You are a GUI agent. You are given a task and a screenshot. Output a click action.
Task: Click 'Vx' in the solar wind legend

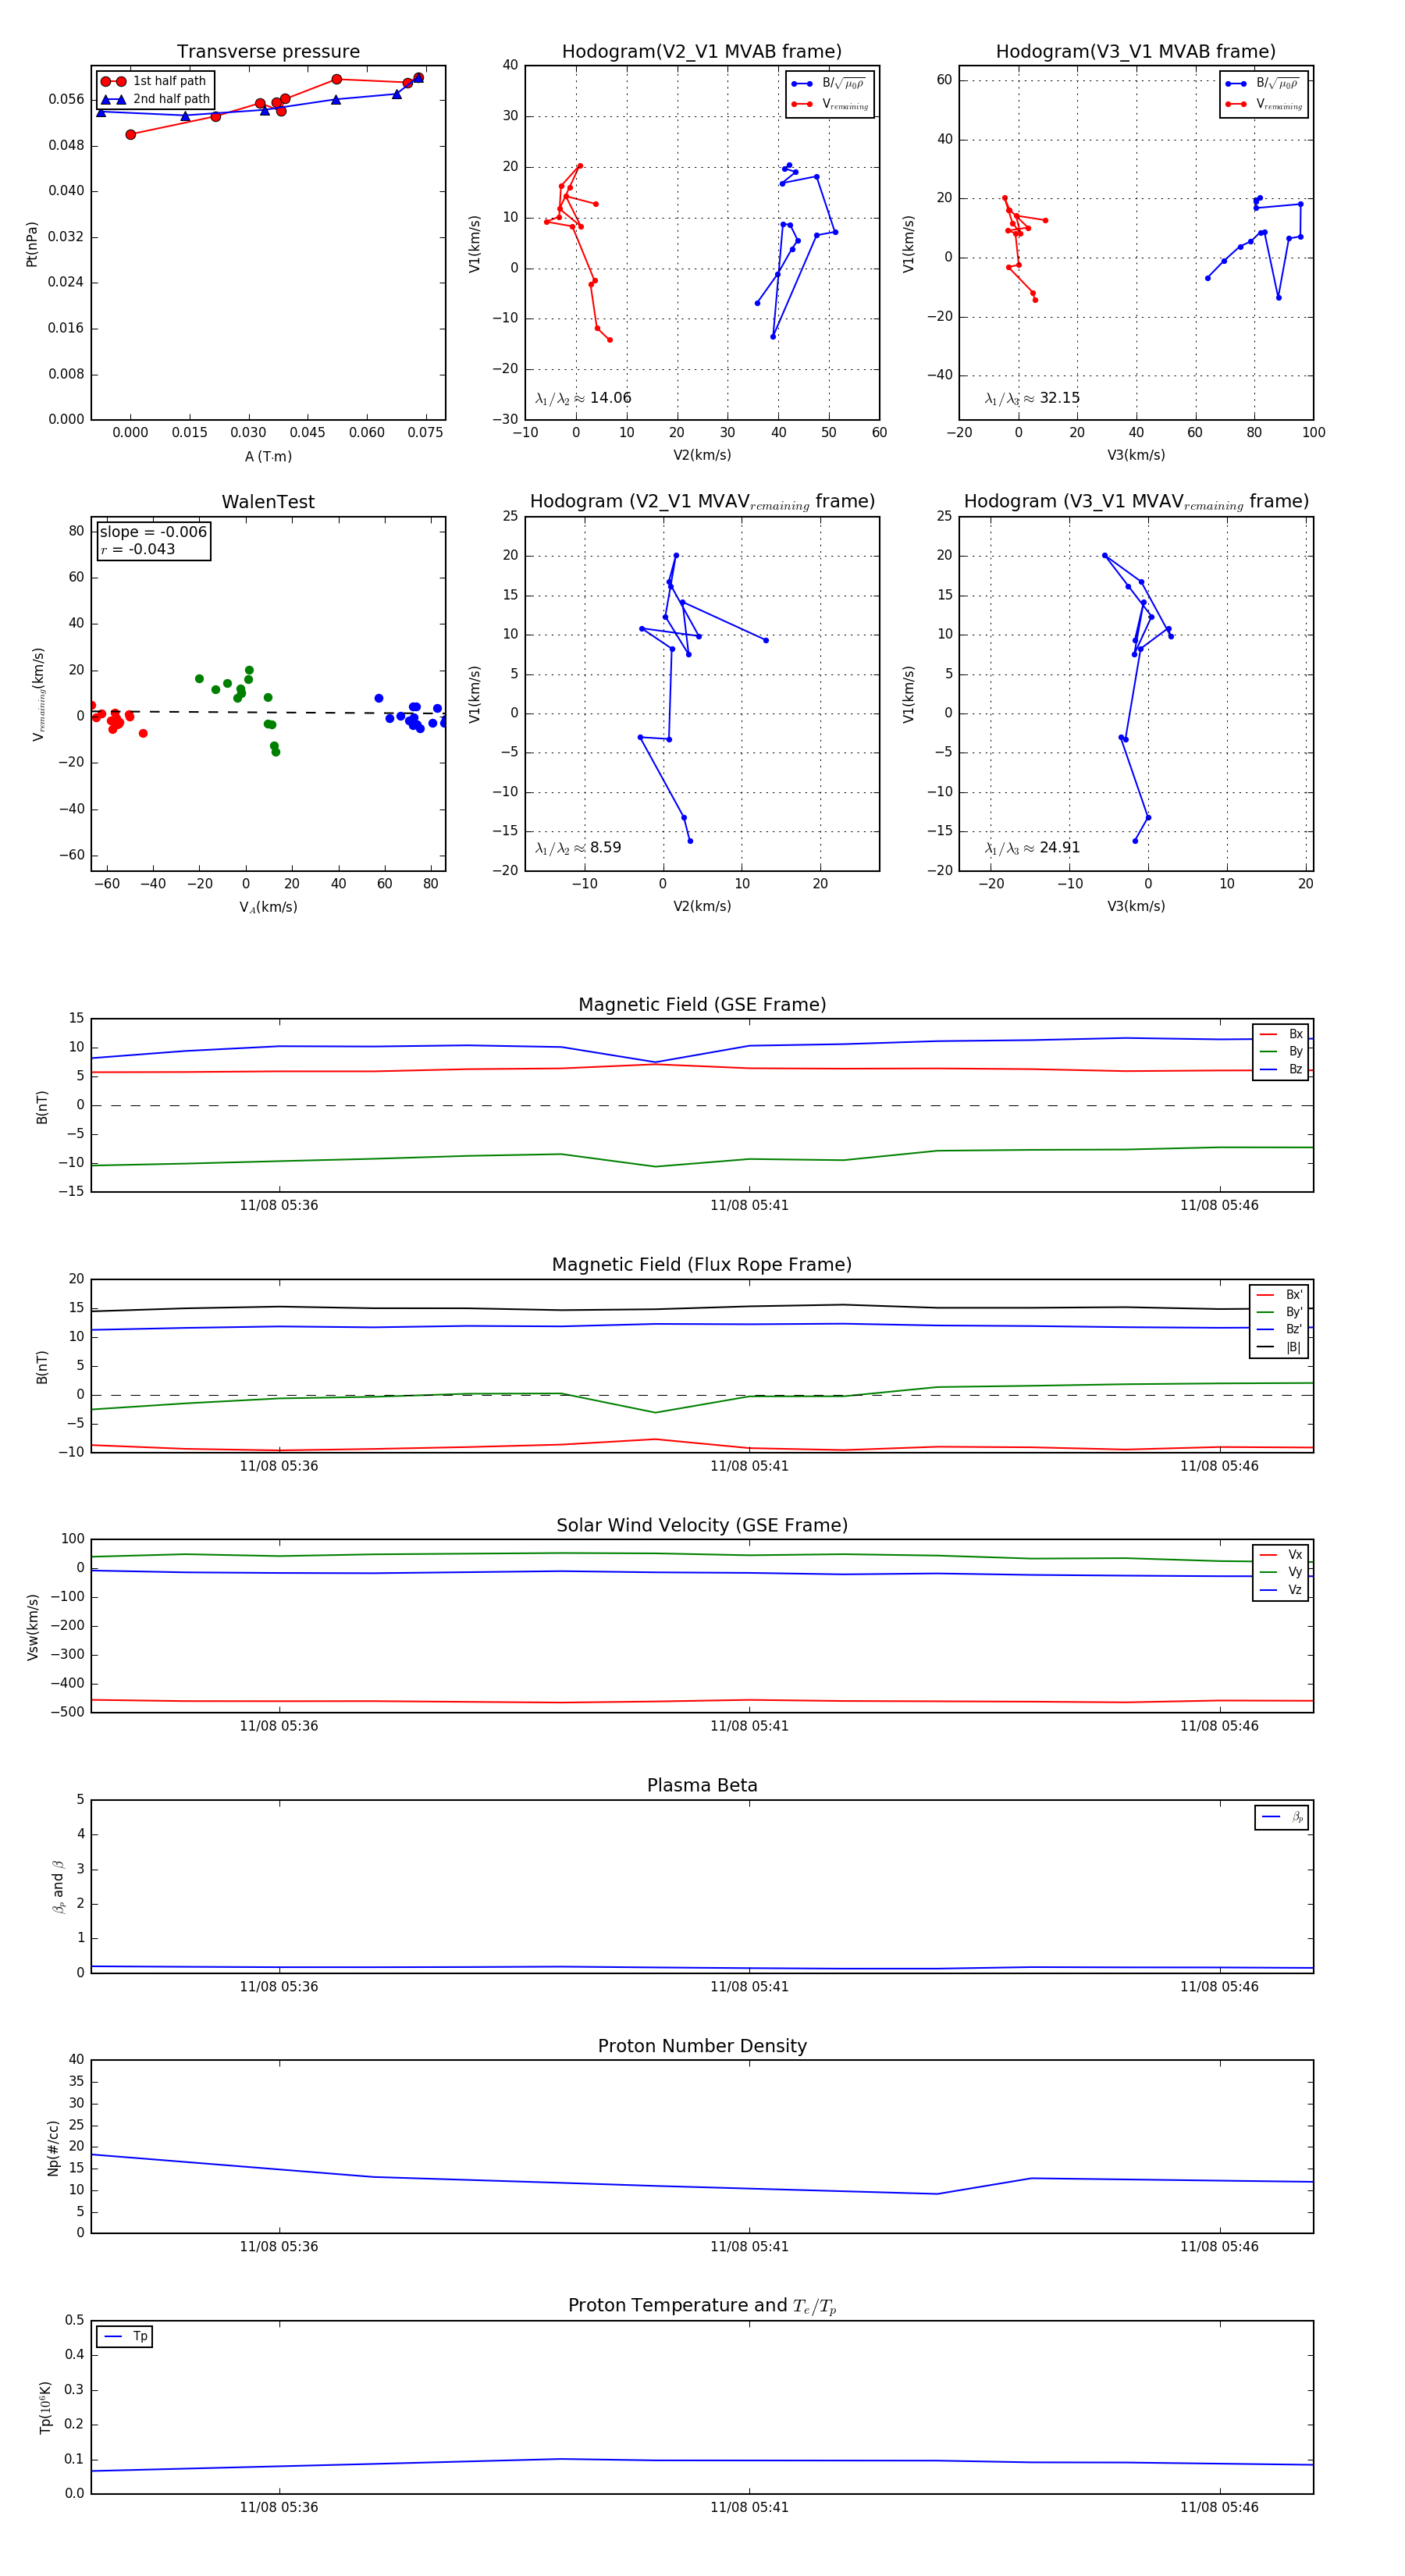1281,1554
